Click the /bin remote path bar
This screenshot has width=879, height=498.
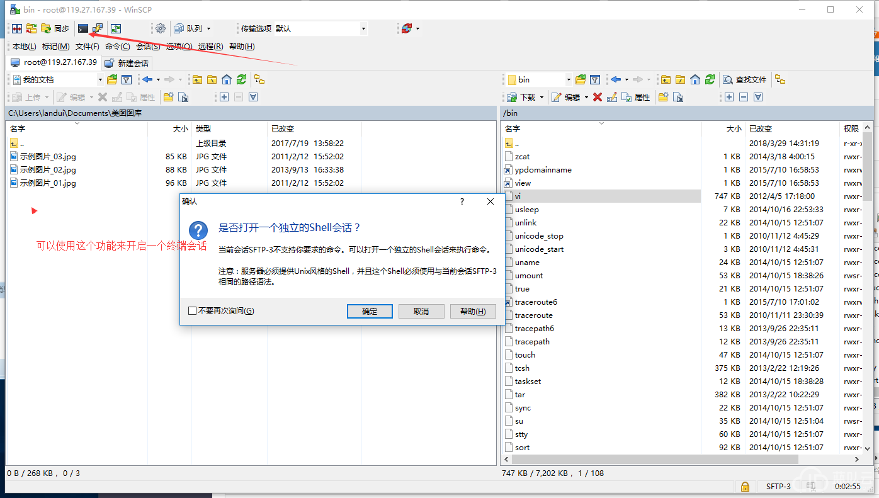point(687,113)
